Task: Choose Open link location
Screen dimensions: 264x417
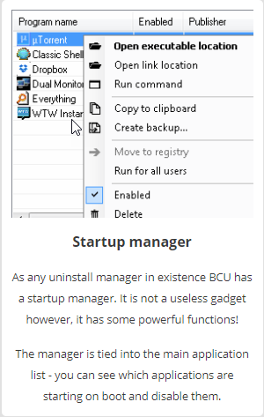Action: pos(156,65)
